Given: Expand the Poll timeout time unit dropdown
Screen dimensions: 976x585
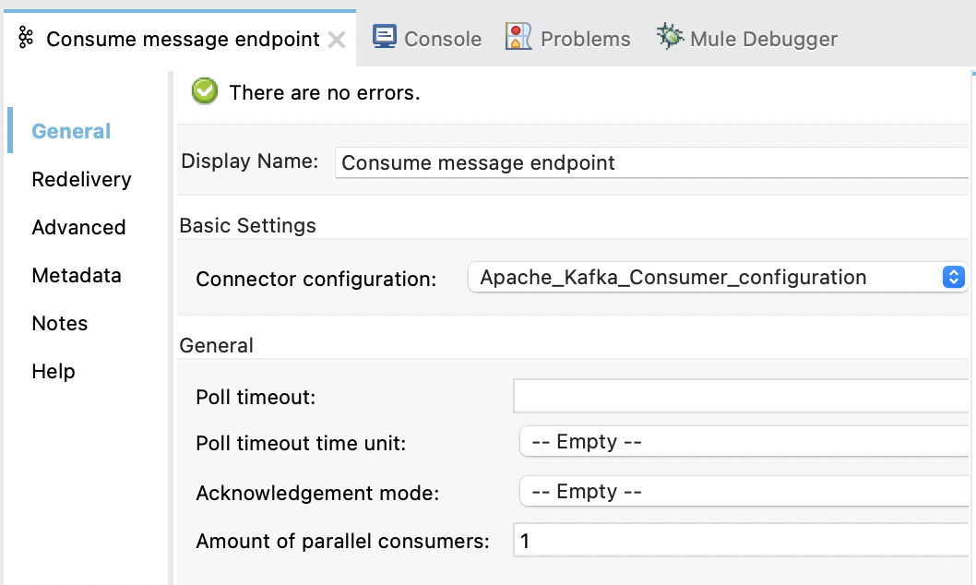Looking at the screenshot, I should click(x=738, y=442).
